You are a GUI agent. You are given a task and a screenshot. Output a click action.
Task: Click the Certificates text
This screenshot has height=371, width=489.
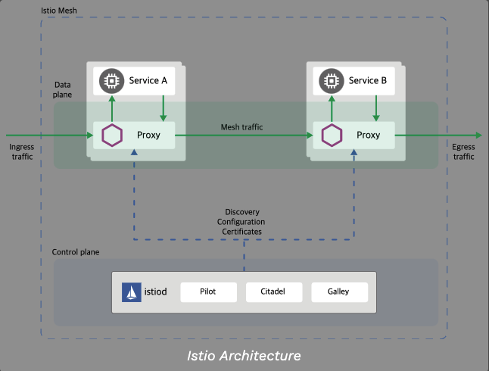(241, 232)
